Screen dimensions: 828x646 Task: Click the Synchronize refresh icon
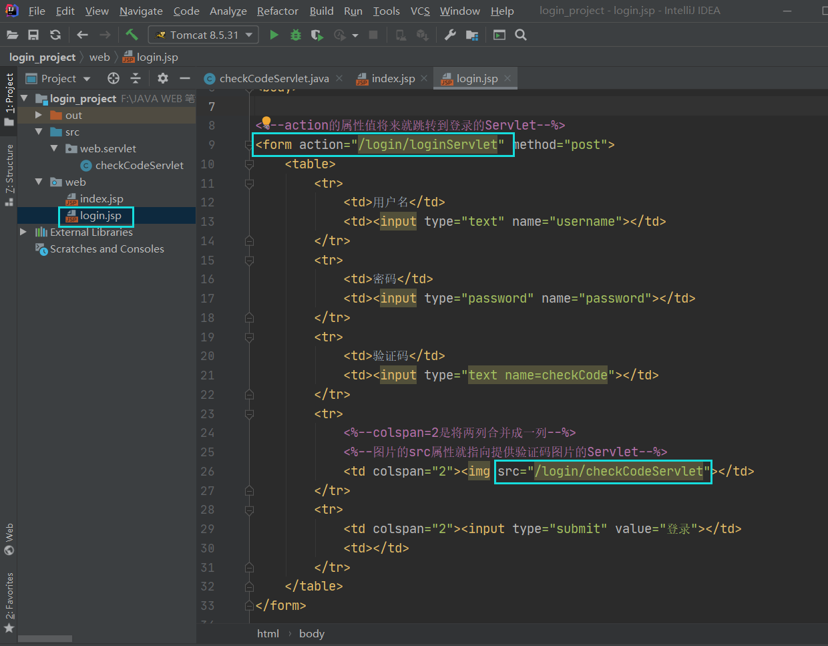pyautogui.click(x=55, y=35)
